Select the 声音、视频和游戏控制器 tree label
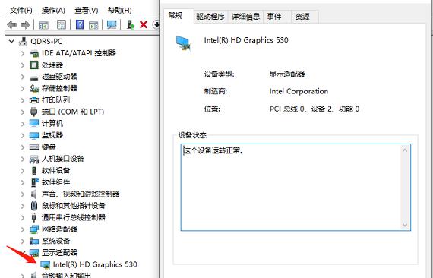The height and width of the screenshot is (278, 433). click(81, 194)
